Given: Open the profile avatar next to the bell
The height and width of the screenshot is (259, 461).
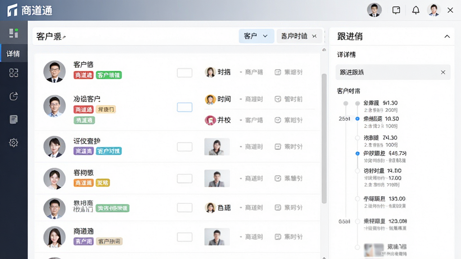Looking at the screenshot, I should [x=434, y=10].
